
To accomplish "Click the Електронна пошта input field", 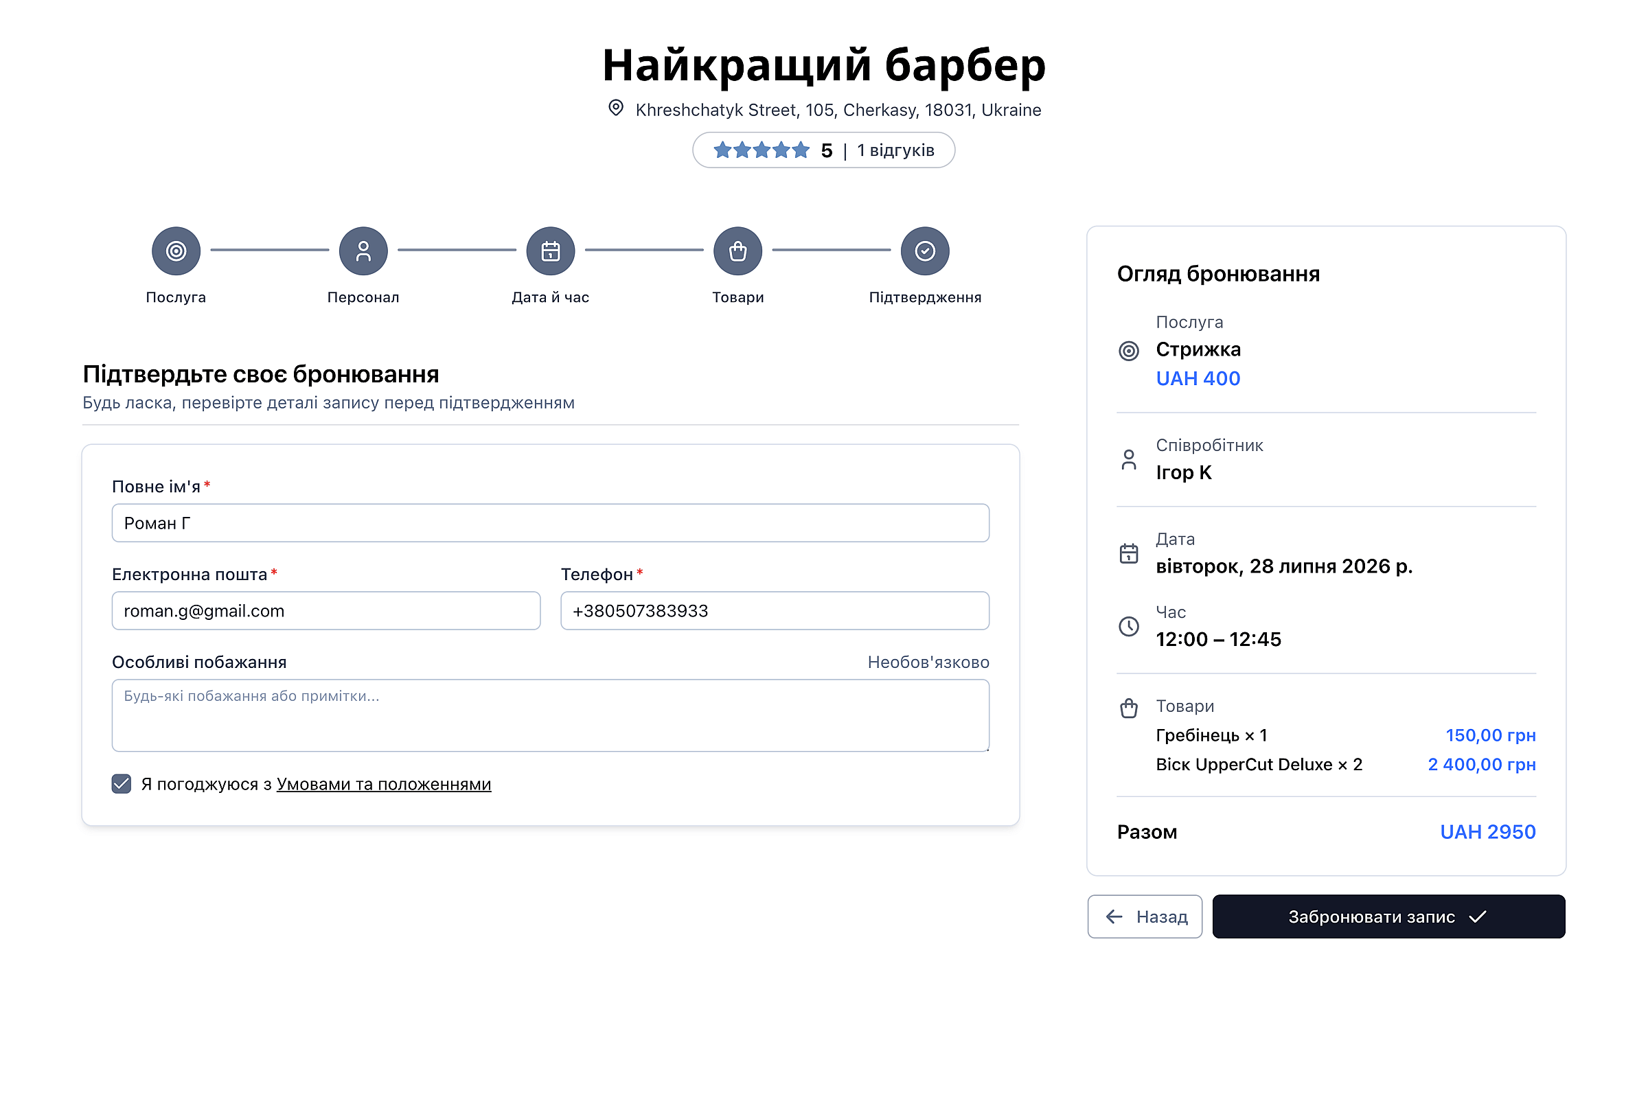I will click(x=326, y=611).
